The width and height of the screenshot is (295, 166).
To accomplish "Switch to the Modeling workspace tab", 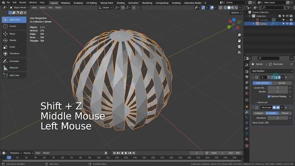I will [65, 3].
